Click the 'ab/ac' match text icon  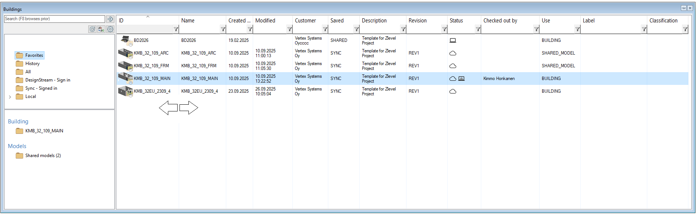pos(101,29)
